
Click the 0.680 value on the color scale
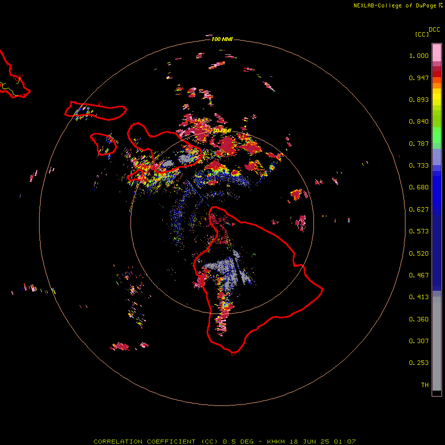point(419,187)
